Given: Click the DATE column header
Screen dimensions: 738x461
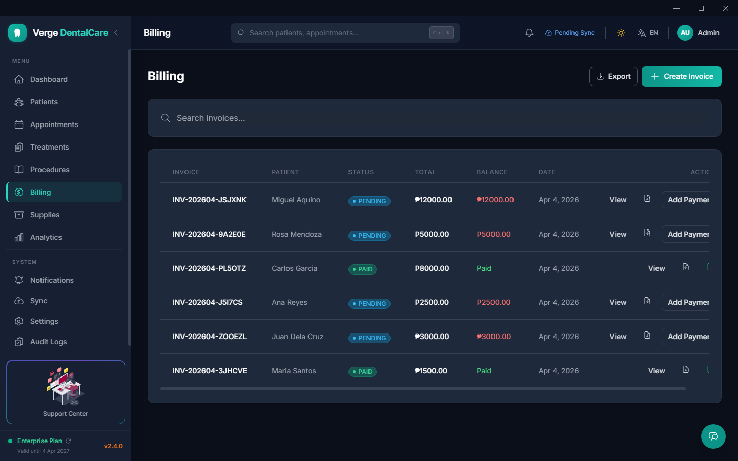Looking at the screenshot, I should click(547, 172).
